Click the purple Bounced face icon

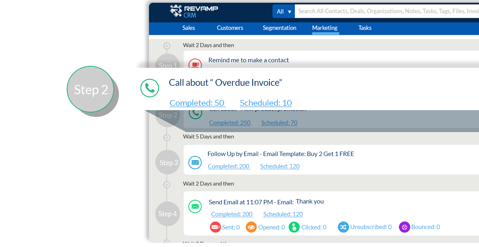pos(404,227)
